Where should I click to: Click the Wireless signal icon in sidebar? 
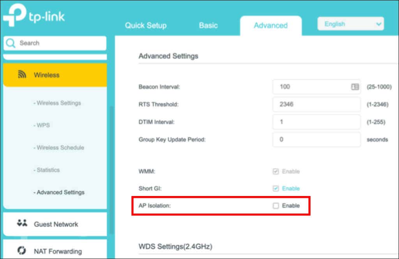tap(22, 75)
